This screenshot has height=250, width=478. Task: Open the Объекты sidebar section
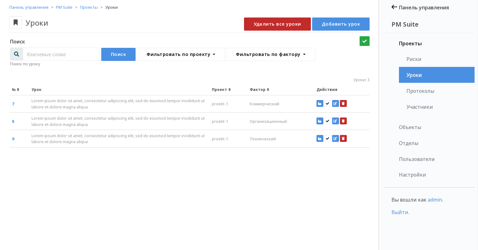410,127
